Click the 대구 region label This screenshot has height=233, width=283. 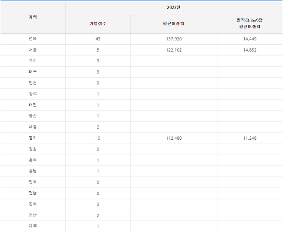point(33,72)
